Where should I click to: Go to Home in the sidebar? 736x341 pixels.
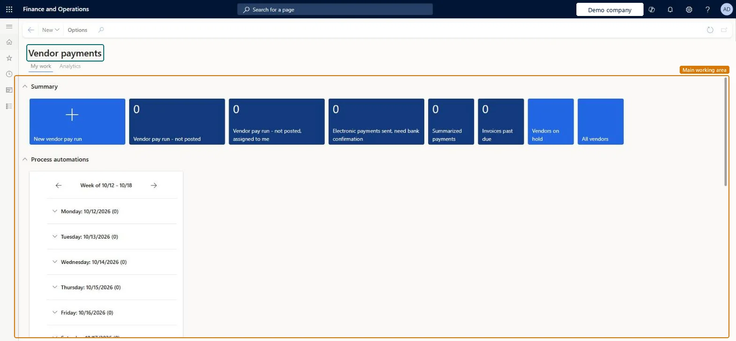point(9,42)
